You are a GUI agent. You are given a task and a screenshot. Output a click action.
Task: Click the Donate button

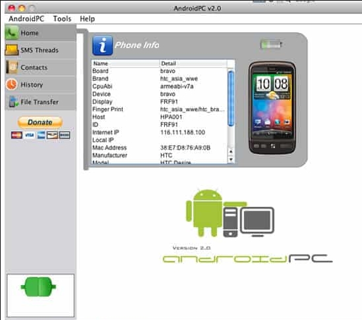pyautogui.click(x=40, y=122)
